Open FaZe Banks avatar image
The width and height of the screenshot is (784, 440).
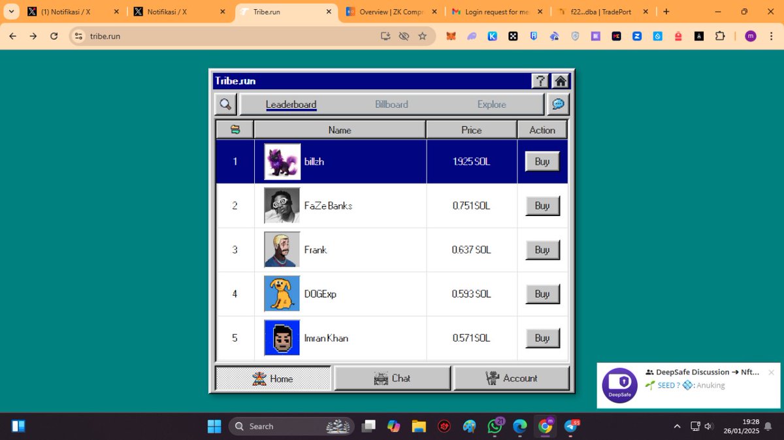pos(282,206)
